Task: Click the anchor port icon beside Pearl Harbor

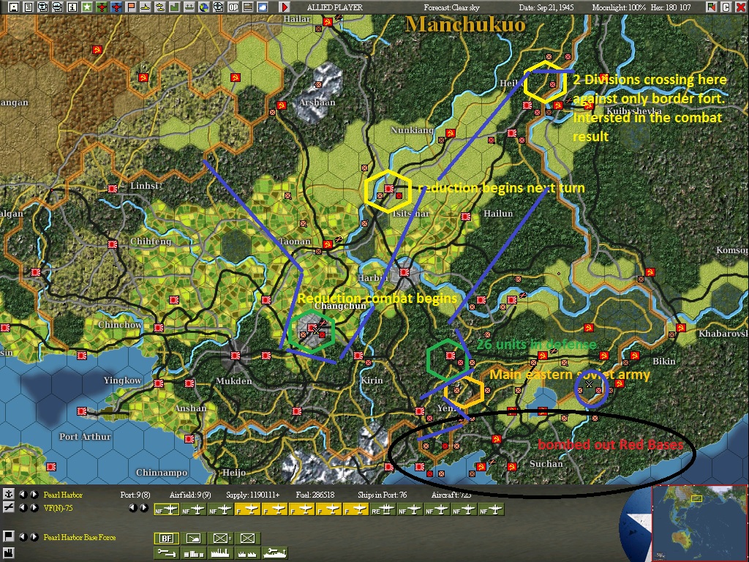Action: coord(9,495)
